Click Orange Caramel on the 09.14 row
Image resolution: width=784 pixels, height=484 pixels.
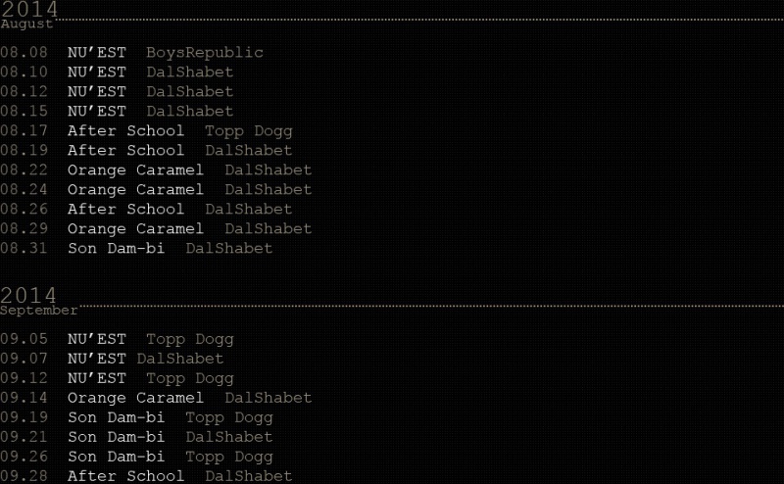tap(135, 399)
